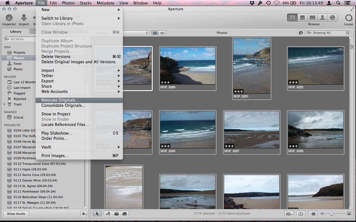Click Show Vaults button

tap(16, 214)
